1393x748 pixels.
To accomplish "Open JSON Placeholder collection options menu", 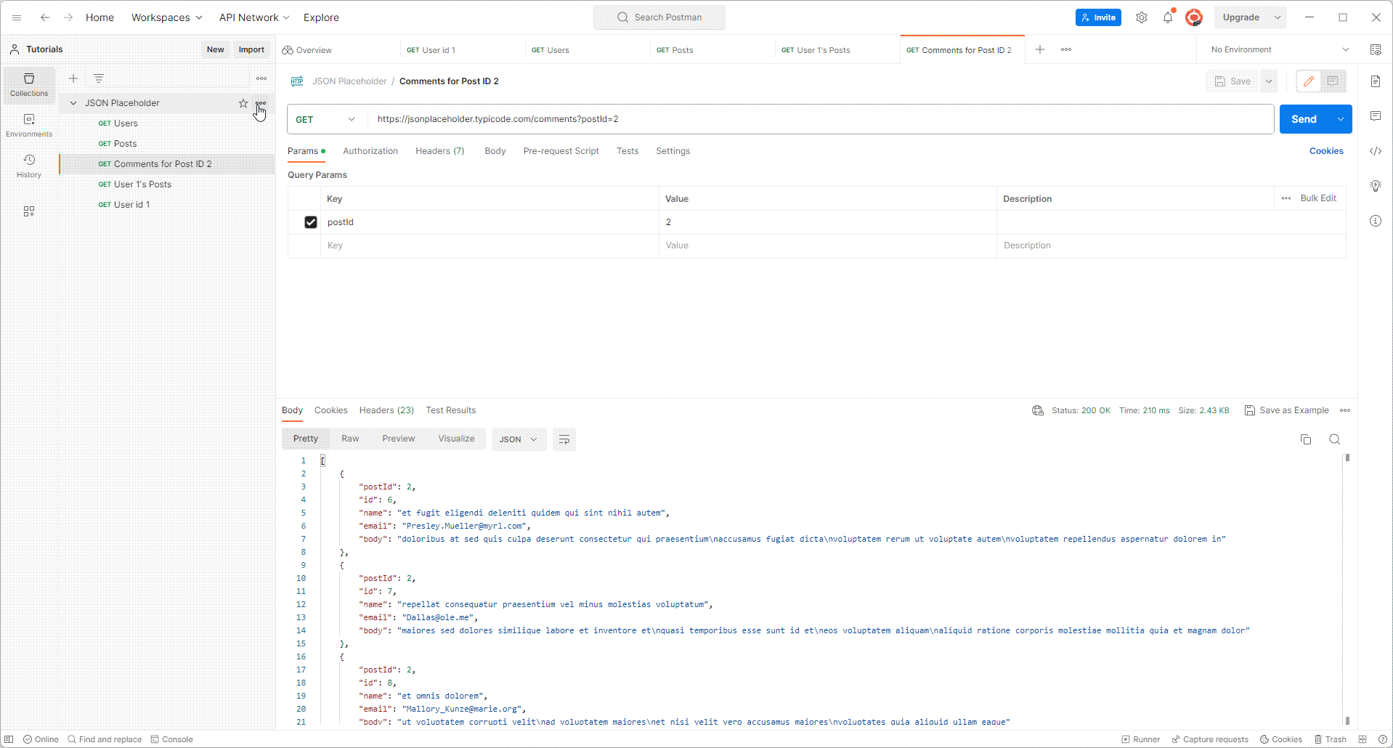I will [261, 103].
